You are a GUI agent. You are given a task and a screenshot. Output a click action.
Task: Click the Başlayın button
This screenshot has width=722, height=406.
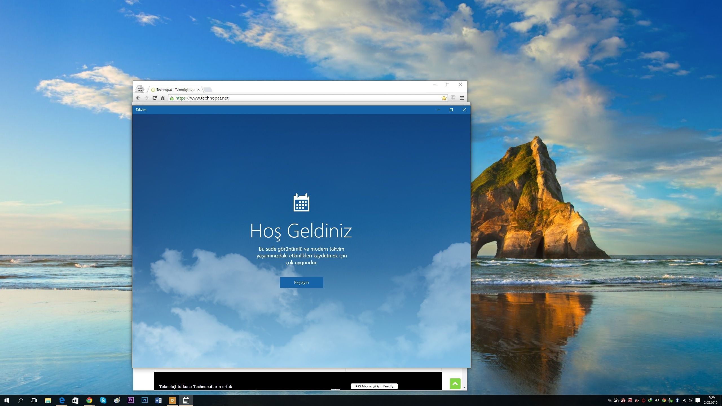301,282
